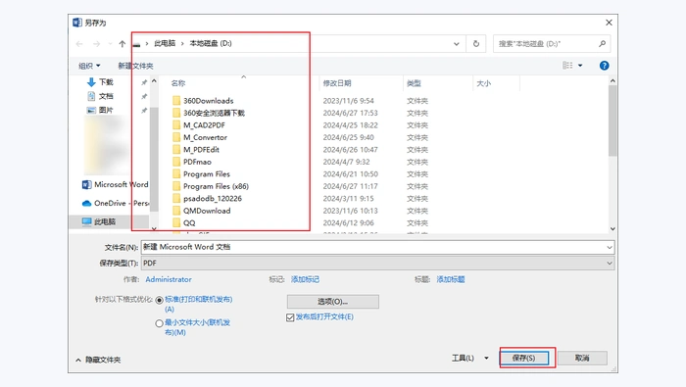Open the 保存类型 PDF dropdown
Image resolution: width=686 pixels, height=387 pixels.
(x=377, y=264)
